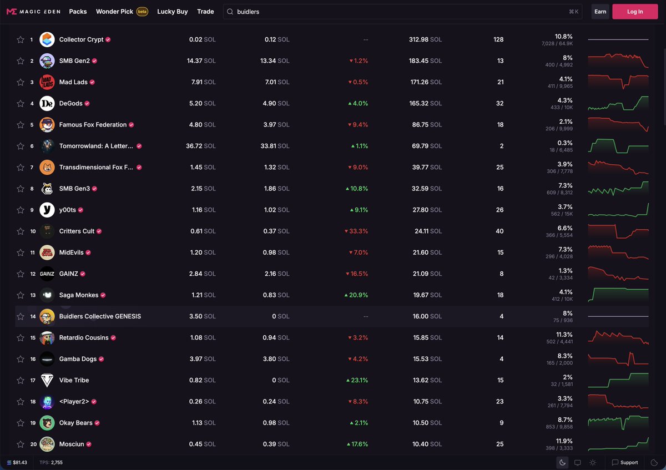View SMB Gen3 price sparkline chart

(618, 189)
